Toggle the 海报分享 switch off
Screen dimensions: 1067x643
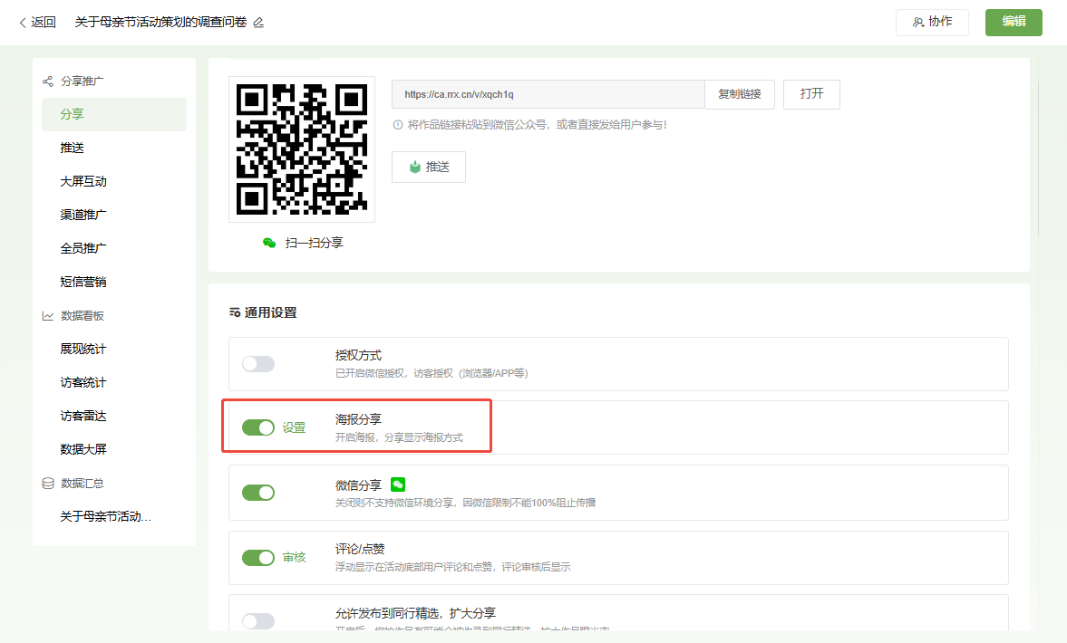[257, 427]
